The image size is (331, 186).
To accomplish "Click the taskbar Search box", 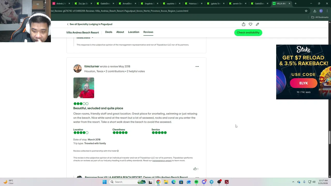I will click(127, 182).
